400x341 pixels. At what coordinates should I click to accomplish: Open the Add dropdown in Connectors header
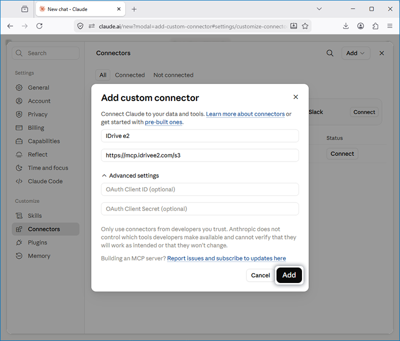(355, 53)
